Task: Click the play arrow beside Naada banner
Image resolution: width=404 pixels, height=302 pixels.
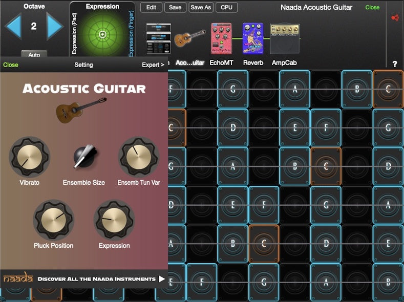Action: click(161, 279)
